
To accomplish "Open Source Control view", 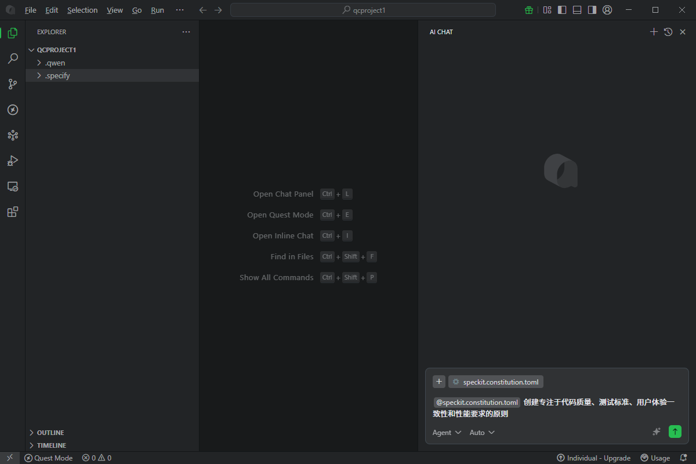I will pos(12,84).
